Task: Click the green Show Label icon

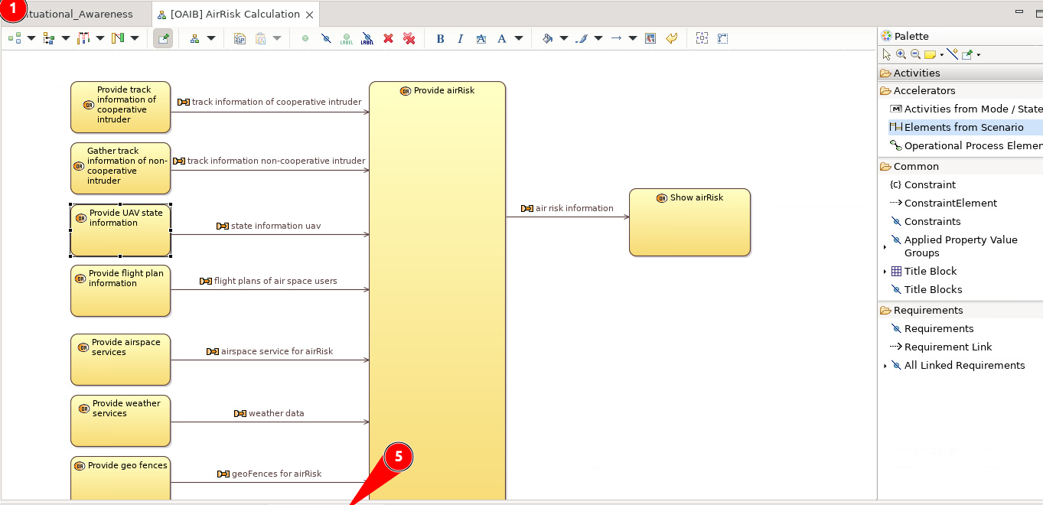Action: click(347, 38)
